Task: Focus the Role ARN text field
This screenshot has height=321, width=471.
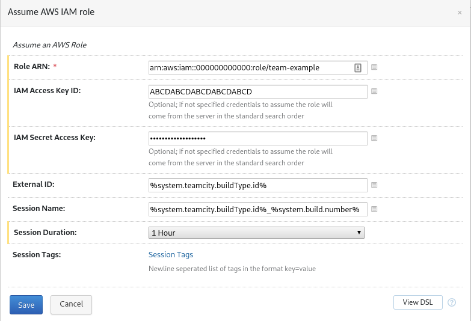Action: (x=250, y=68)
